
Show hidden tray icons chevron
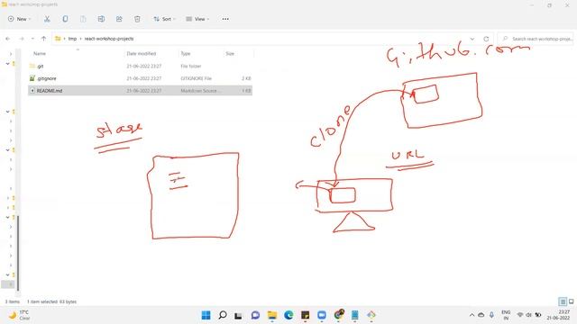(x=472, y=315)
